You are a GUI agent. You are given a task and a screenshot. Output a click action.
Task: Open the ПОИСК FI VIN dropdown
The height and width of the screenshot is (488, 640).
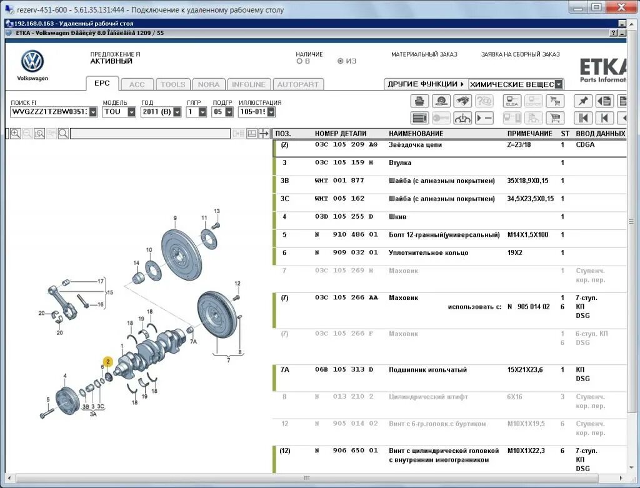pyautogui.click(x=93, y=112)
